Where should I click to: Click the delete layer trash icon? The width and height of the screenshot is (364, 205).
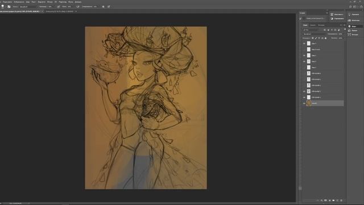coord(341,200)
